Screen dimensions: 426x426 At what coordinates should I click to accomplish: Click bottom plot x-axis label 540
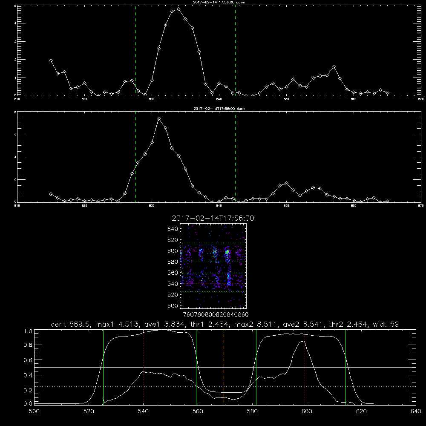[143, 412]
